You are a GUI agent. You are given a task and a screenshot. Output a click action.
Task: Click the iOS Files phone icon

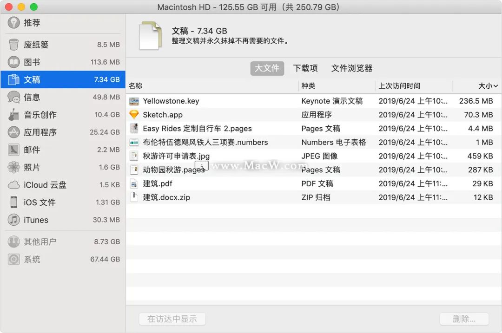pos(14,202)
